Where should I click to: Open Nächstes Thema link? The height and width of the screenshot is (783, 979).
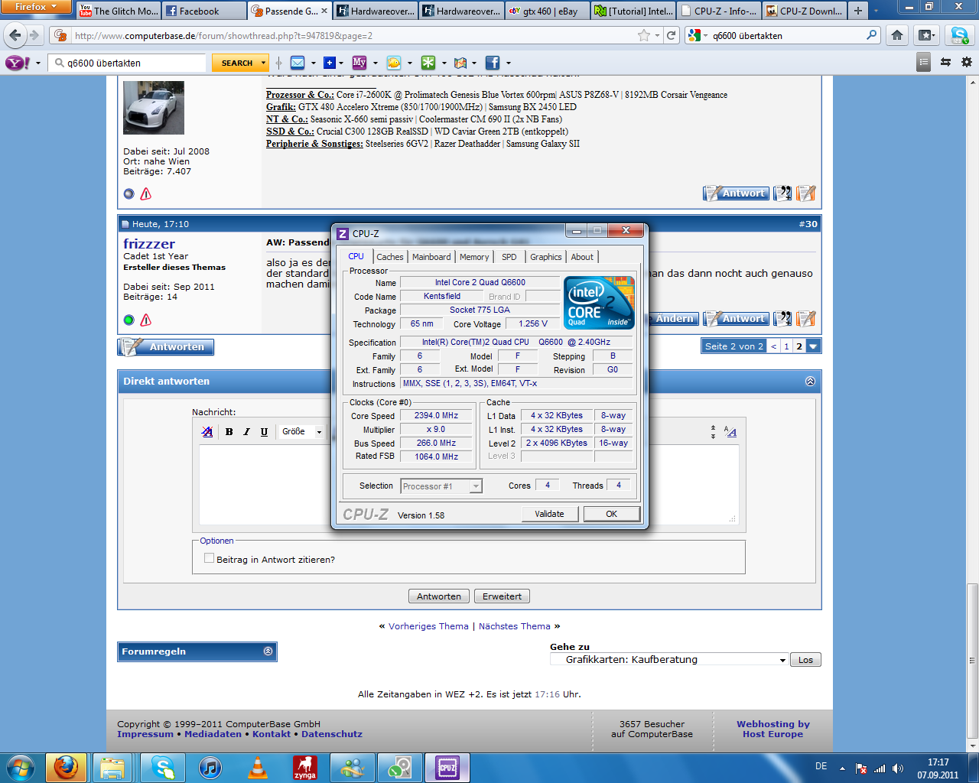(515, 626)
